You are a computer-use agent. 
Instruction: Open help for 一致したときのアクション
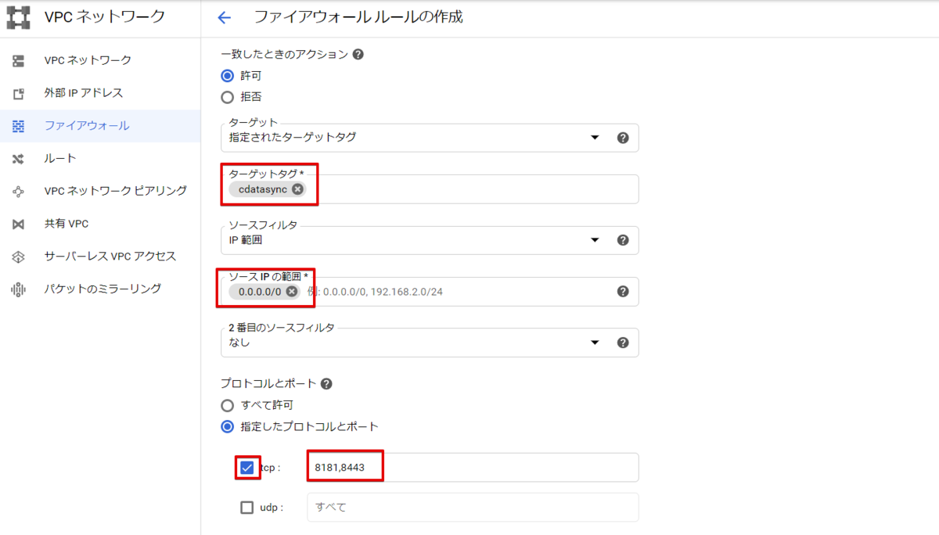click(358, 55)
